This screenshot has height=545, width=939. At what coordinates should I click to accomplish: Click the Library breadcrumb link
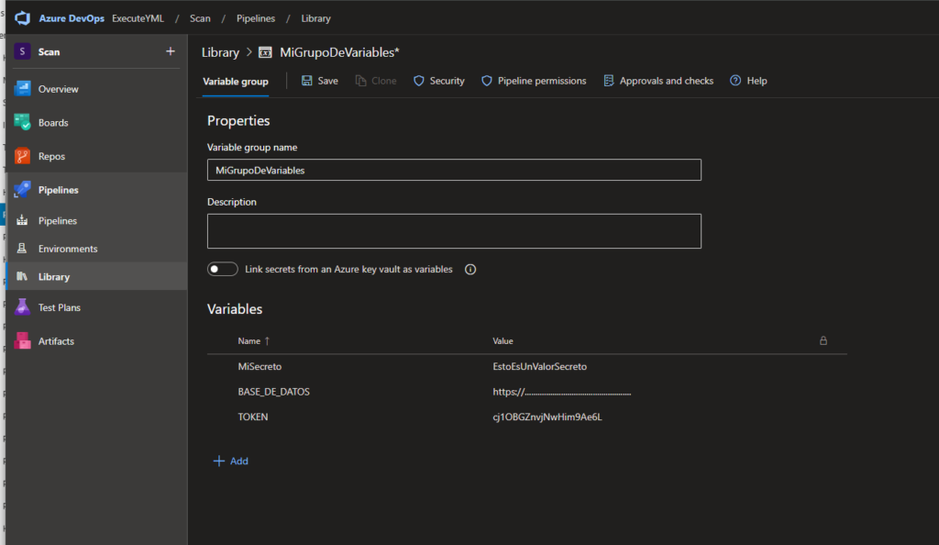point(220,53)
